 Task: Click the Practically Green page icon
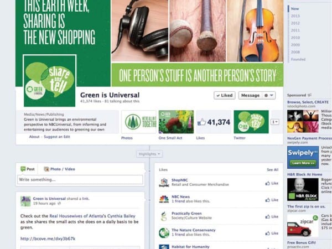[x=164, y=216]
